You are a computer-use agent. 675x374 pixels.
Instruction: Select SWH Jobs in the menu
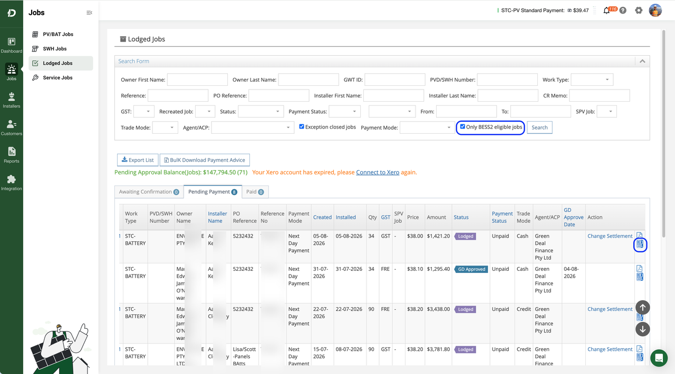(x=55, y=48)
